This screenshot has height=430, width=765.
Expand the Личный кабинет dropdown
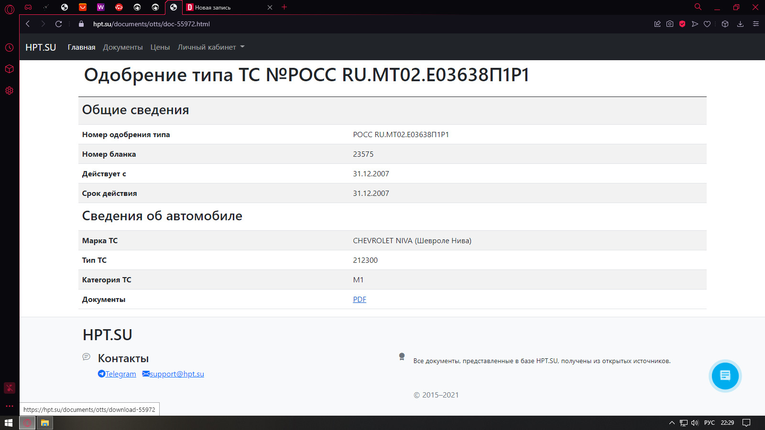point(211,47)
